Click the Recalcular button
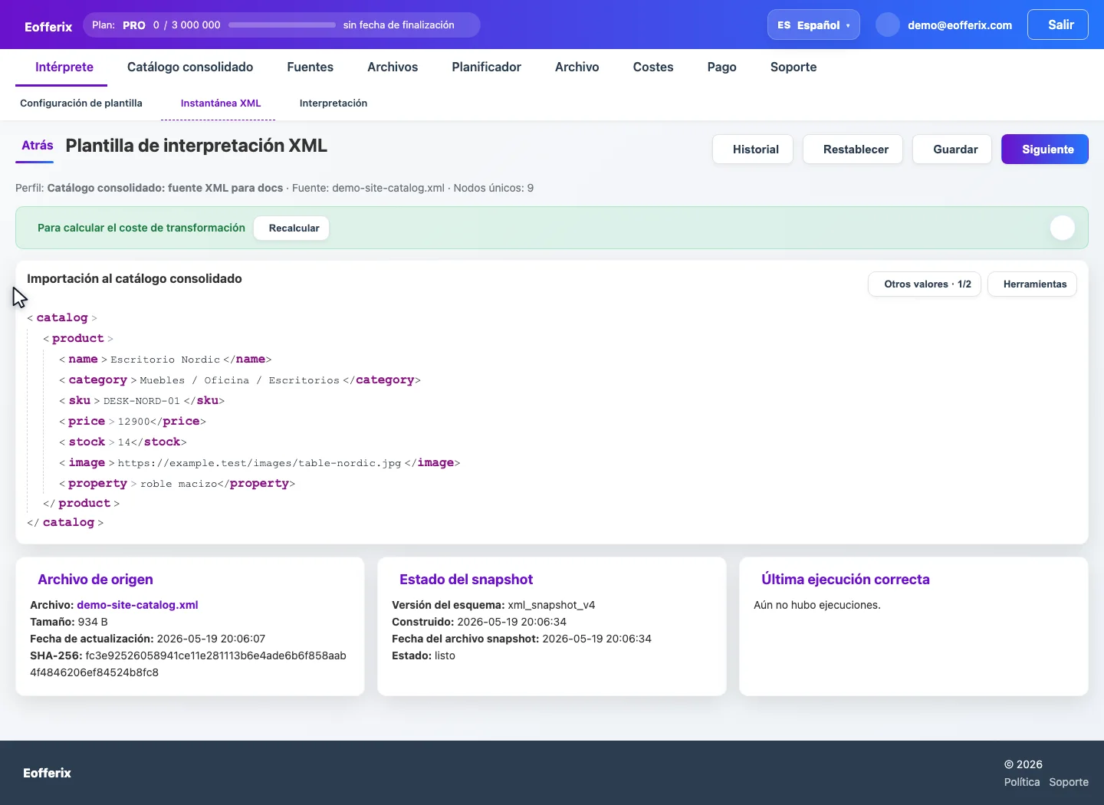Screen dimensions: 1104x805 pyautogui.click(x=291, y=228)
